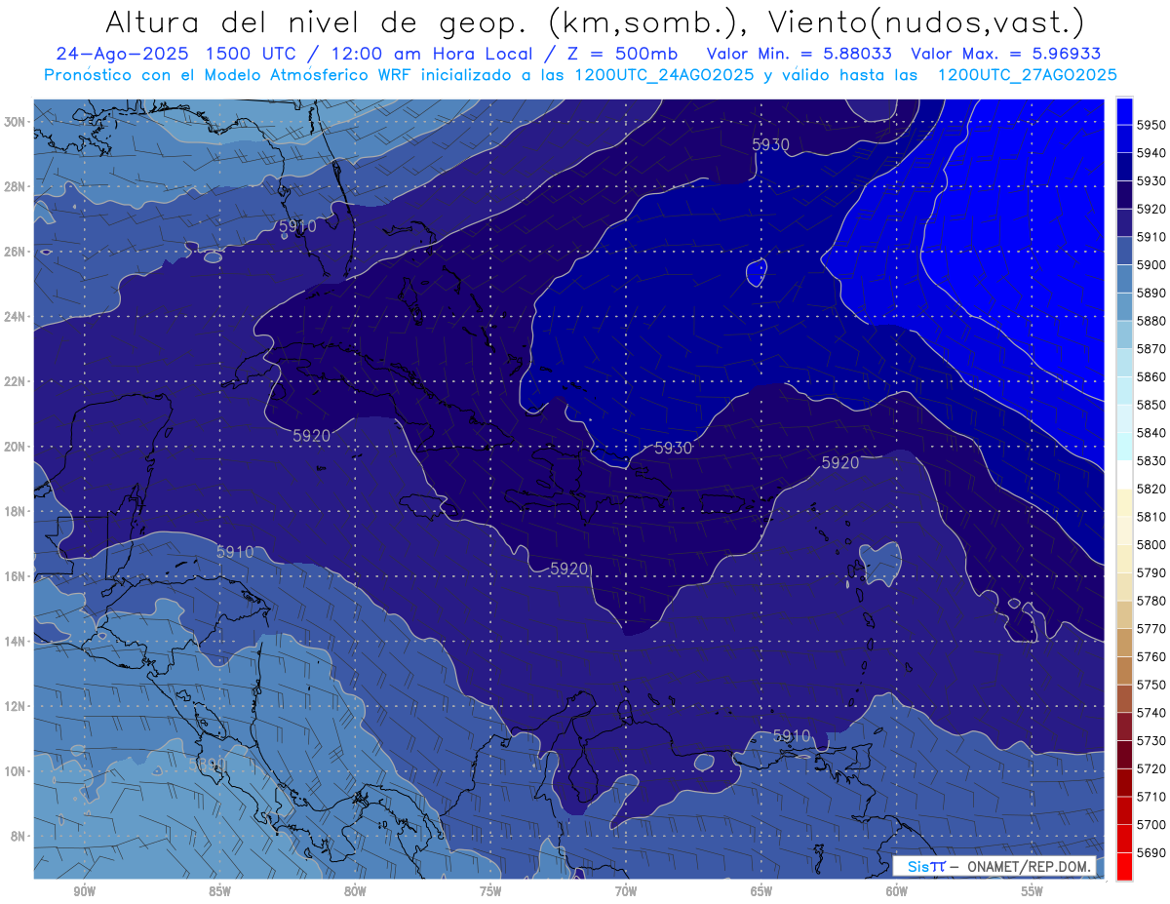Click the bright blue legend swatch above 5950
1170x904 pixels.
click(1124, 111)
